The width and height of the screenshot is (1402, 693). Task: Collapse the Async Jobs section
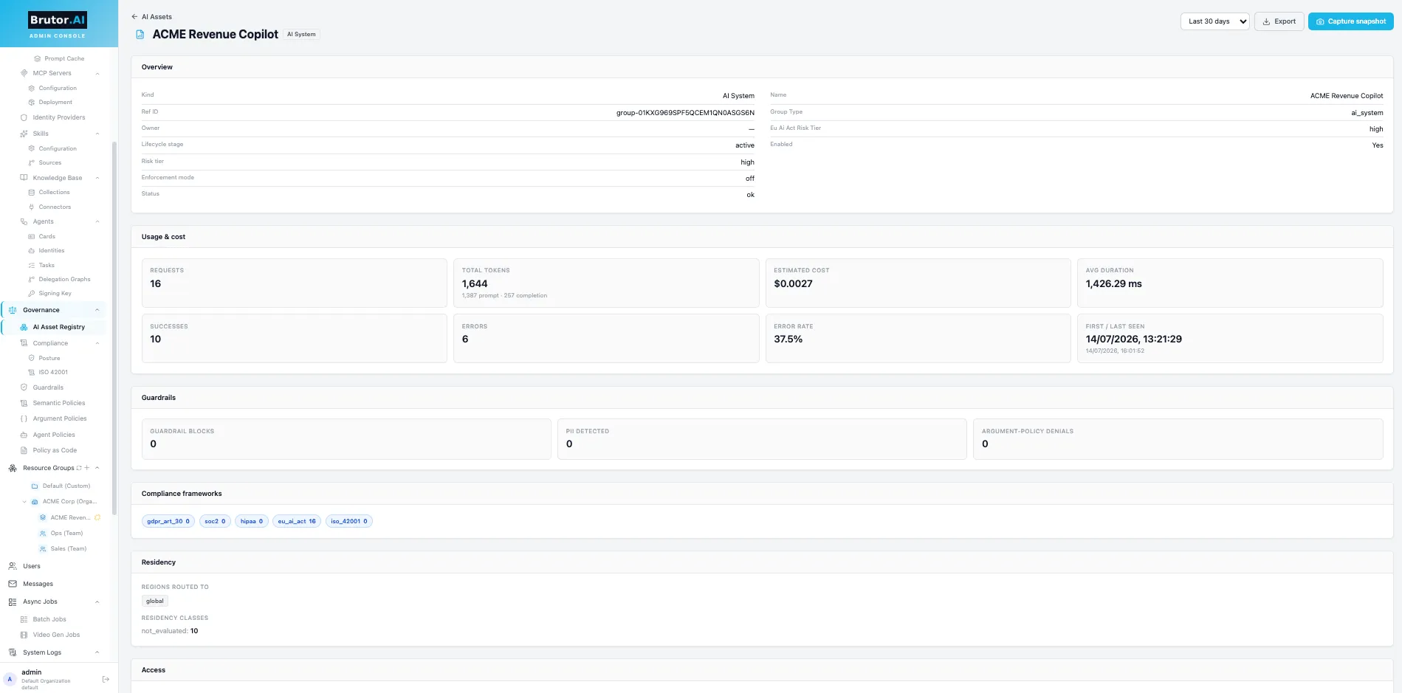click(97, 601)
